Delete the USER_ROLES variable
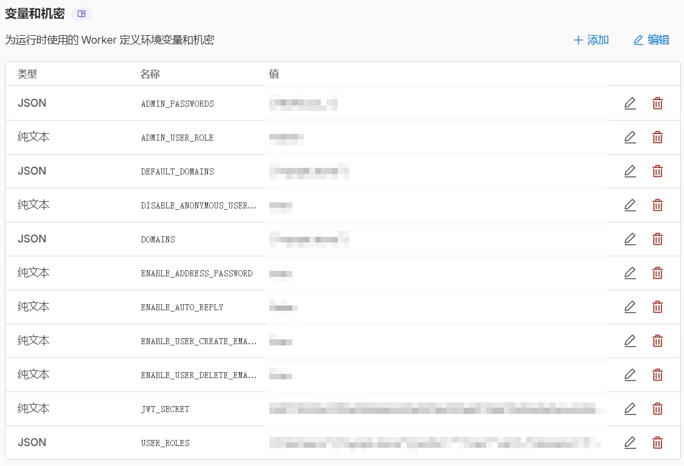The height and width of the screenshot is (466, 684). (x=657, y=443)
